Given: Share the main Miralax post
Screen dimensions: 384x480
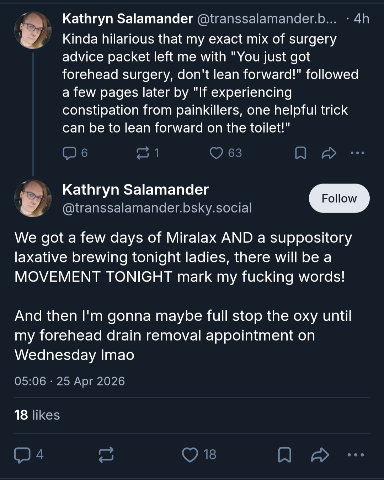Looking at the screenshot, I should coord(320,455).
